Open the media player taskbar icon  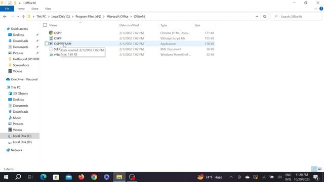pos(107,177)
